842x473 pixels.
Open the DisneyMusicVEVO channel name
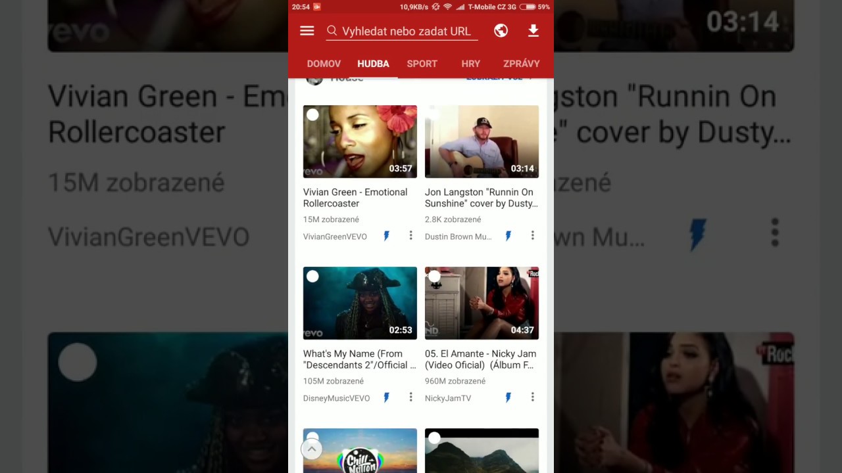pos(336,398)
